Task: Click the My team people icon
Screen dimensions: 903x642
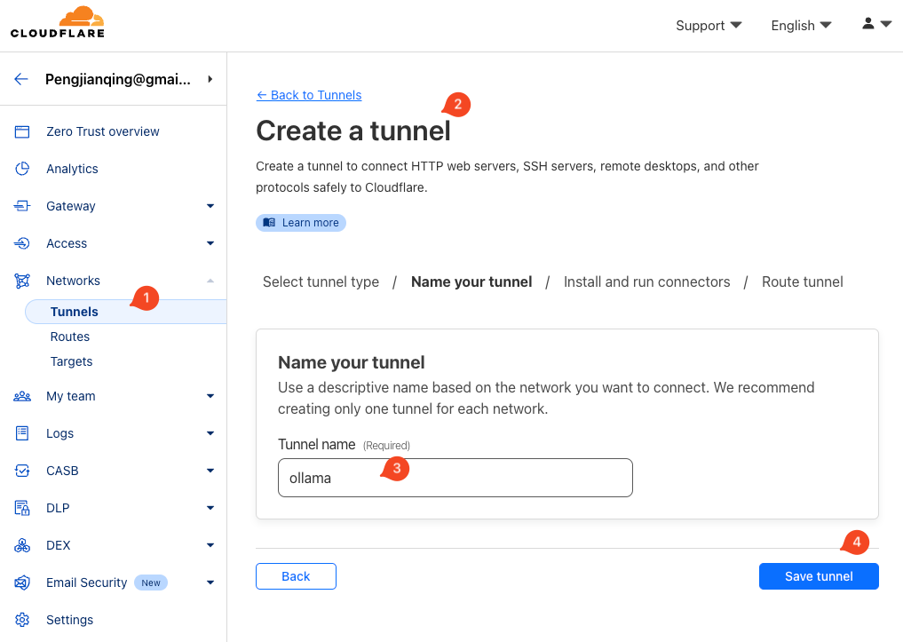Action: pyautogui.click(x=22, y=396)
